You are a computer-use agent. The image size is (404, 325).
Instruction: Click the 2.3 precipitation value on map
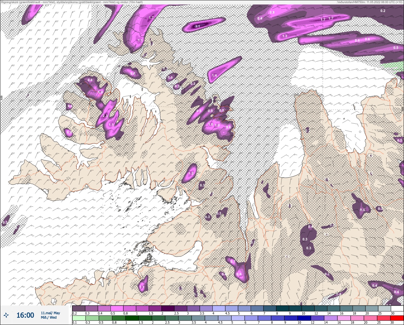click(105, 116)
